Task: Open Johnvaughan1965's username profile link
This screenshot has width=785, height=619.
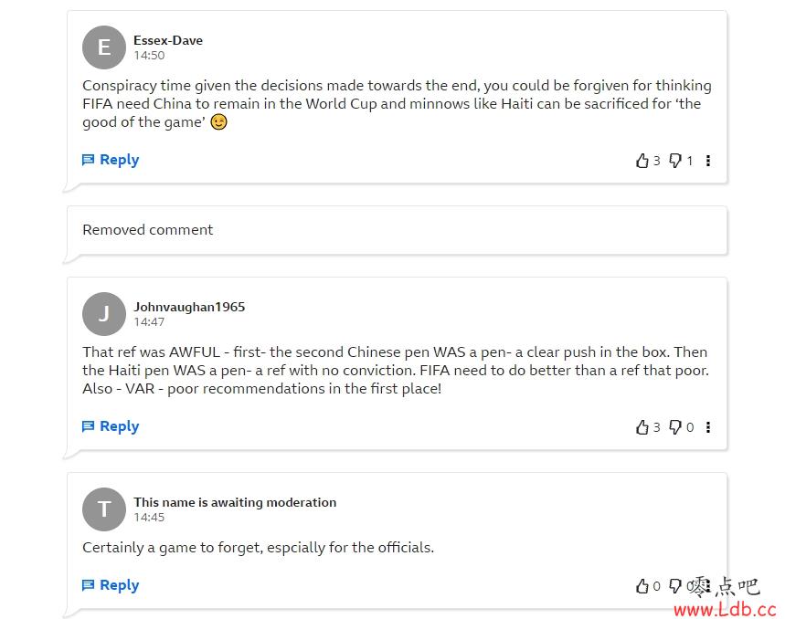Action: 189,307
